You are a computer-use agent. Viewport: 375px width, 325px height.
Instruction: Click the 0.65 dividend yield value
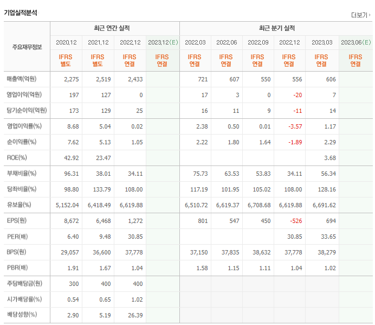click(x=105, y=299)
